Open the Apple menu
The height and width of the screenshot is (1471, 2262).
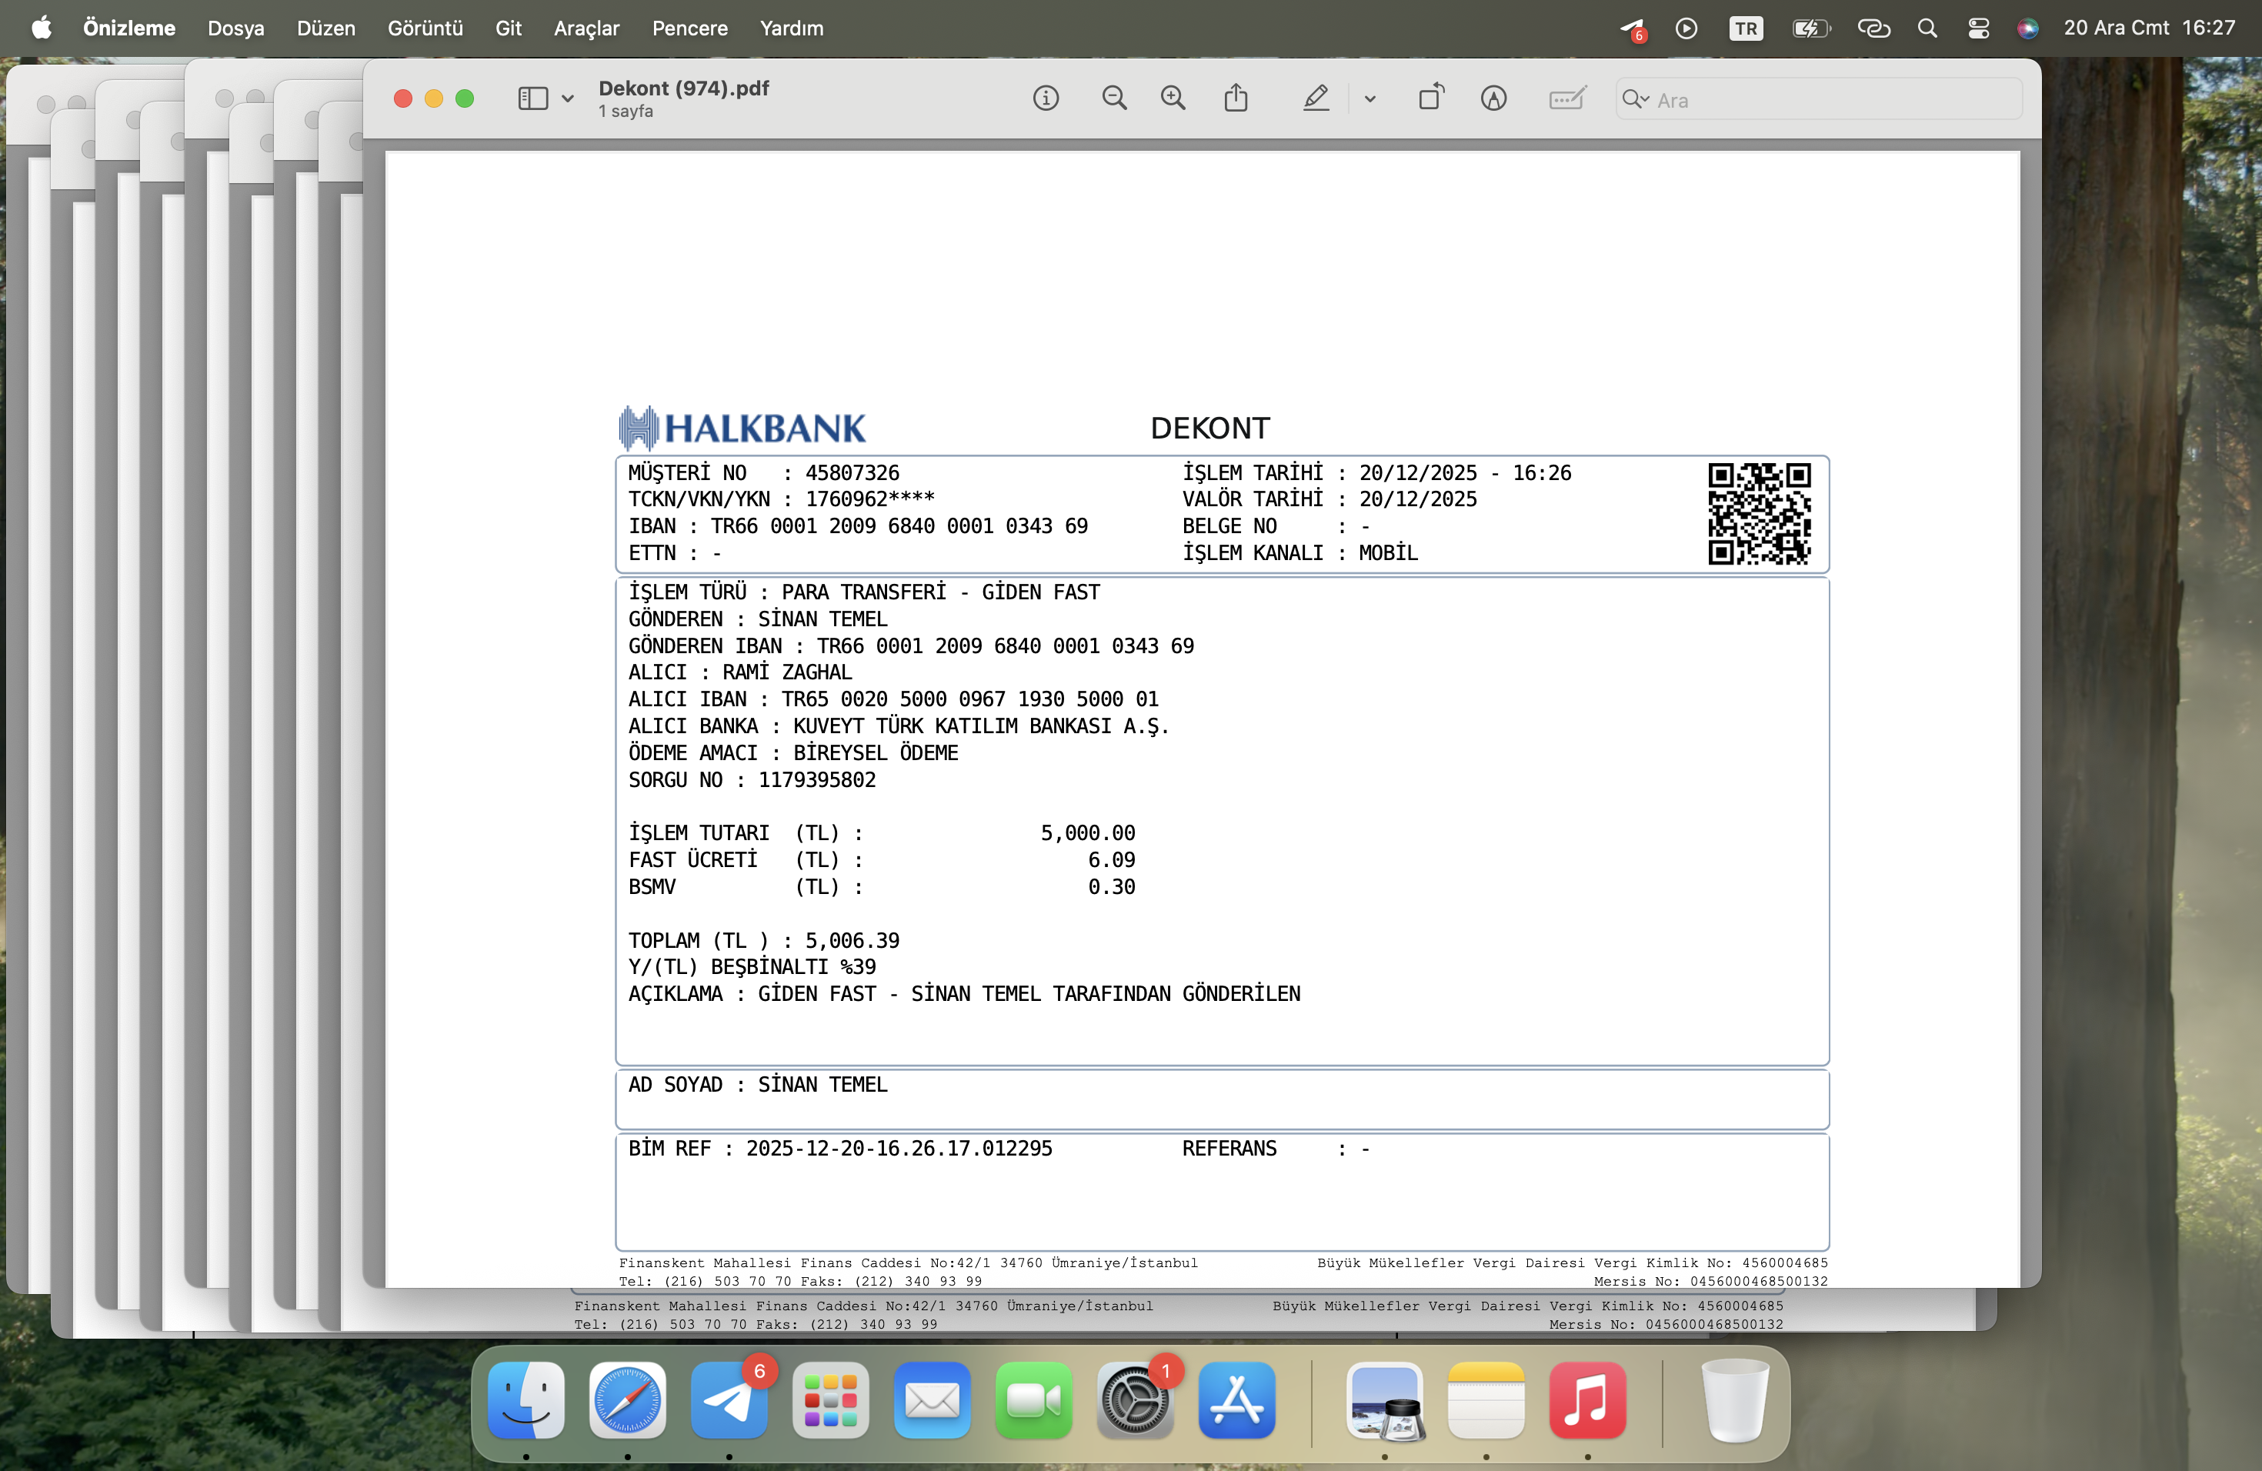[x=41, y=28]
